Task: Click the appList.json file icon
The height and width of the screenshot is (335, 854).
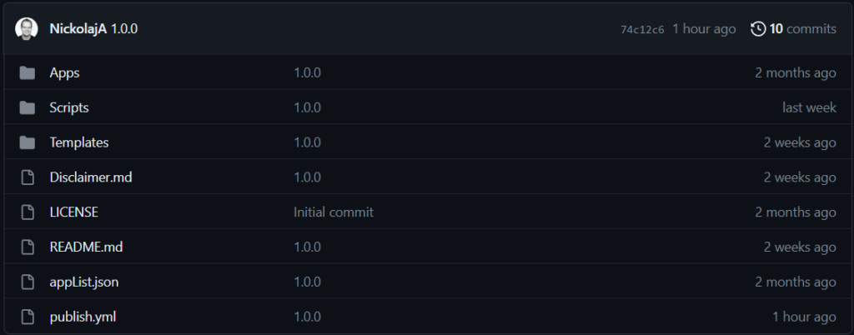Action: tap(28, 282)
